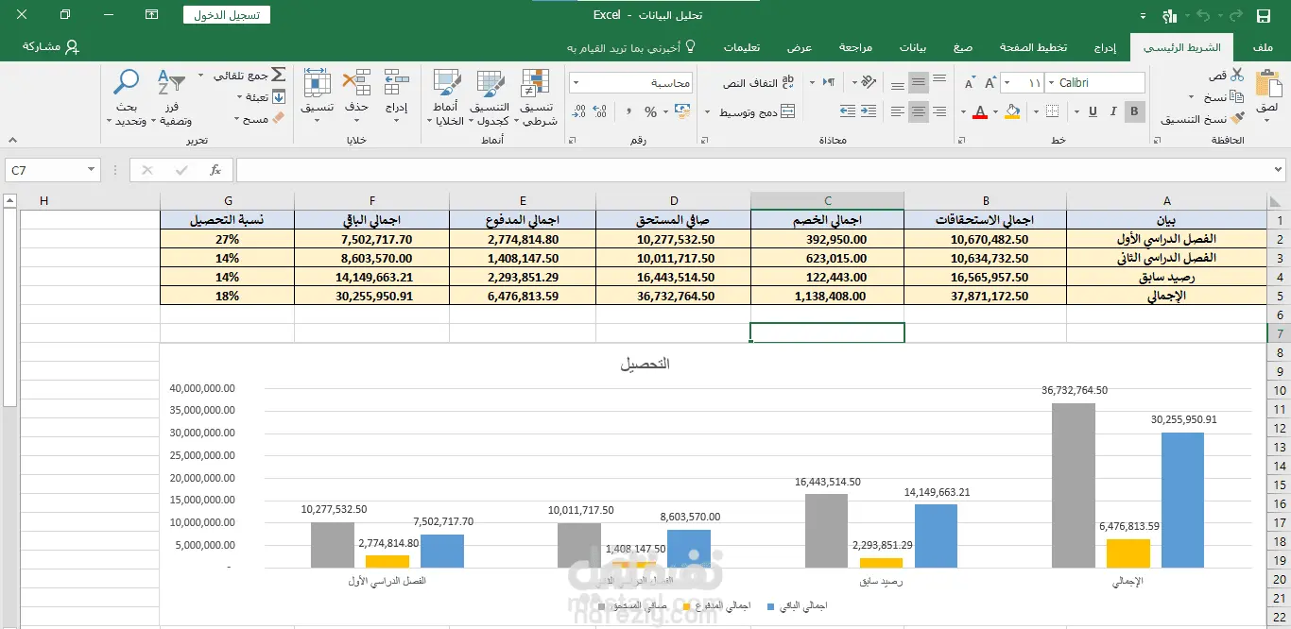
Task: Click the Increase Font Size icon
Action: click(990, 83)
